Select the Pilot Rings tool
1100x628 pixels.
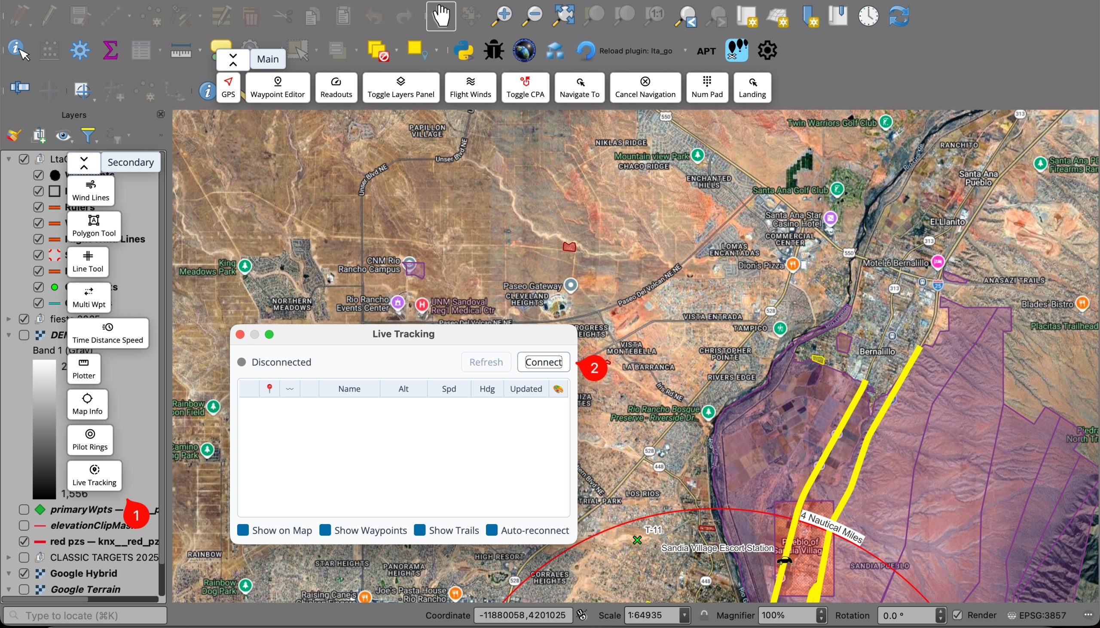[x=90, y=440]
